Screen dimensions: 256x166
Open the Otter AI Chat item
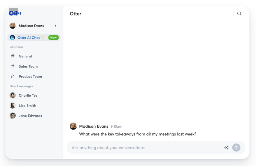tap(29, 38)
